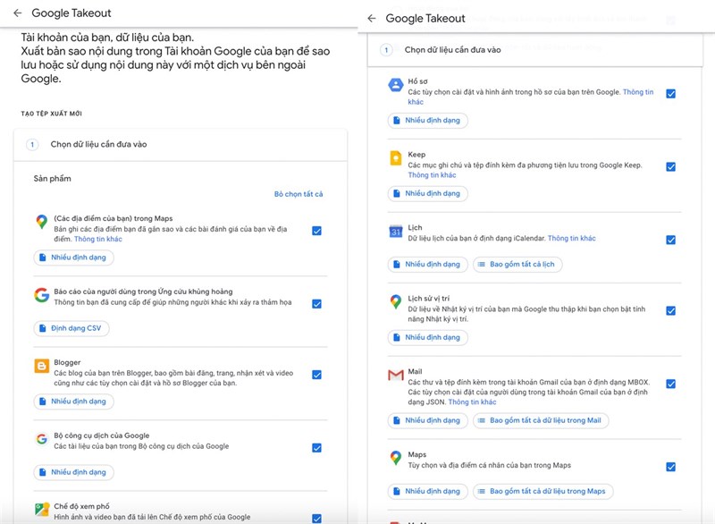715x524 pixels.
Task: Open Thông tin khác link under Hồ sơ
Action: [638, 92]
